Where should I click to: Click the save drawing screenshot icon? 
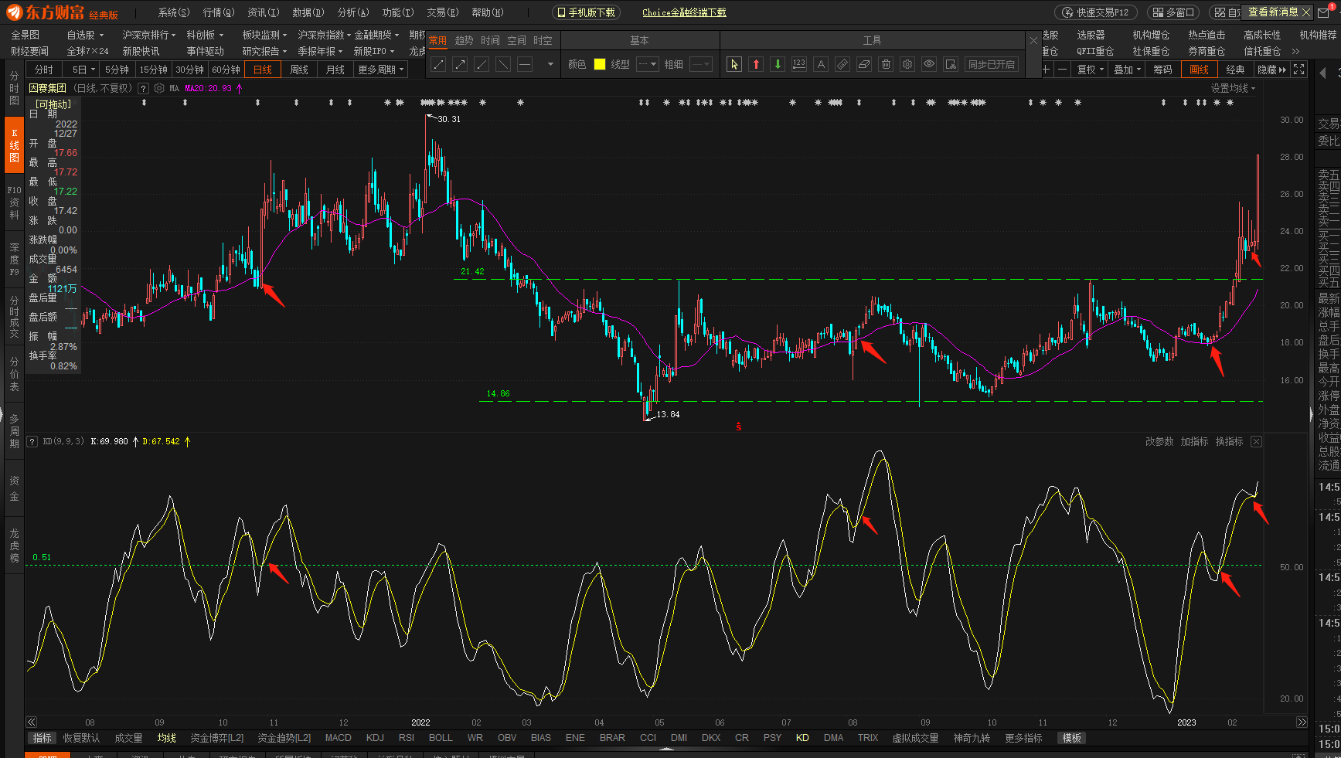tap(951, 64)
